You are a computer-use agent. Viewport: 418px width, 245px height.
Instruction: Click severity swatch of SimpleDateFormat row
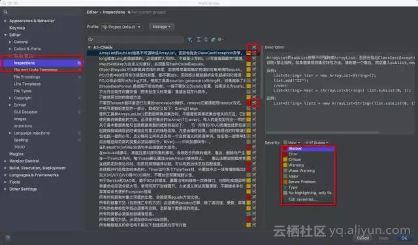point(248,86)
